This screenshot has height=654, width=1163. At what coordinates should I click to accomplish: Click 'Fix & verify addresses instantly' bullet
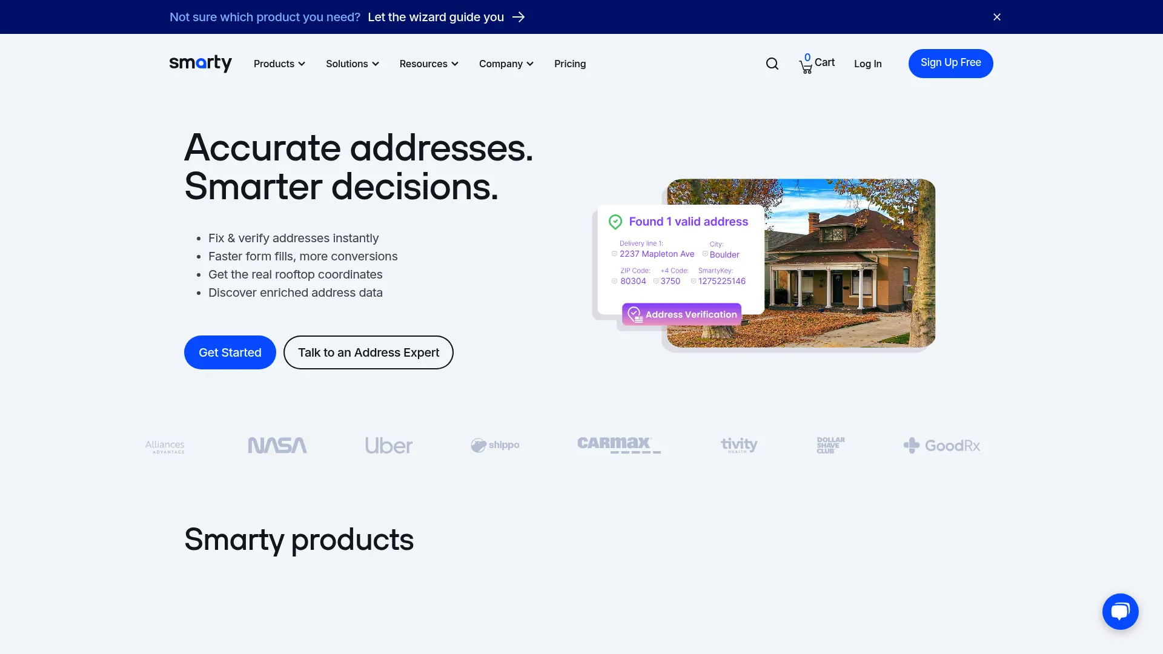click(294, 238)
